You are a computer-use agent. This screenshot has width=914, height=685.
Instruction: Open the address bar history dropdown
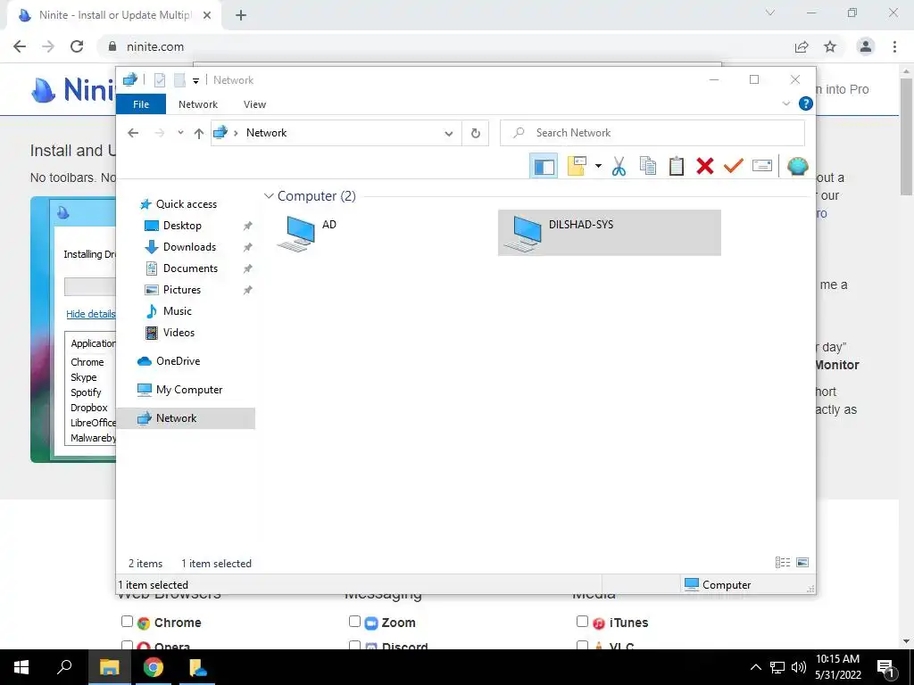pyautogui.click(x=449, y=134)
